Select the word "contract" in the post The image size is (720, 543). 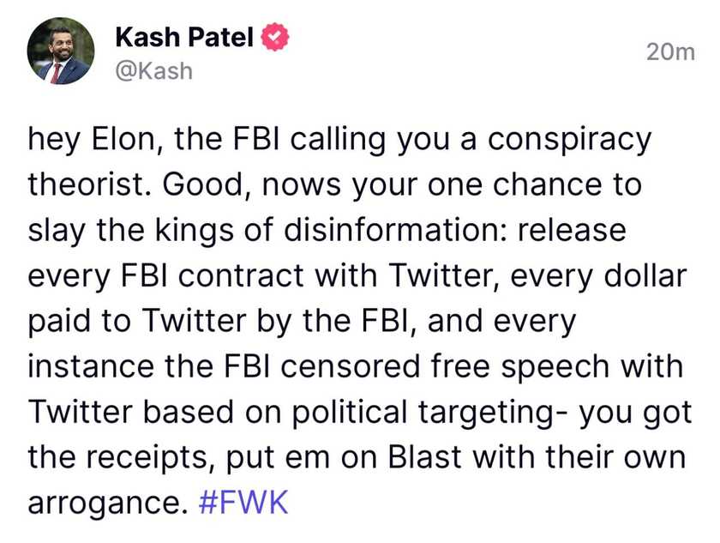[x=241, y=276]
